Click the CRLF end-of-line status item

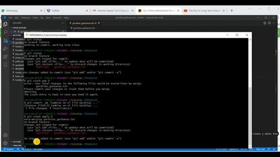251,149
